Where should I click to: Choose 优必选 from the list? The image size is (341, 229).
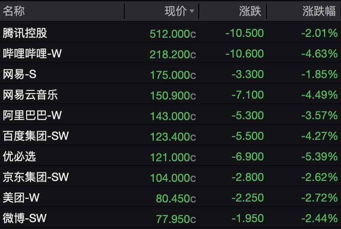coord(19,157)
